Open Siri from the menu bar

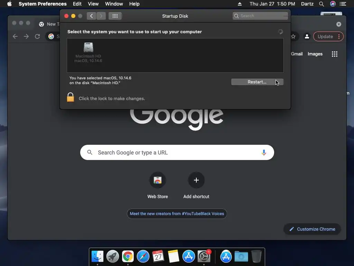[x=333, y=4]
